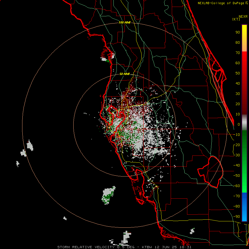Pick the gray zero-velocity segment of the color bar
Image resolution: width=249 pixels, height=249 pixels.
[244, 123]
